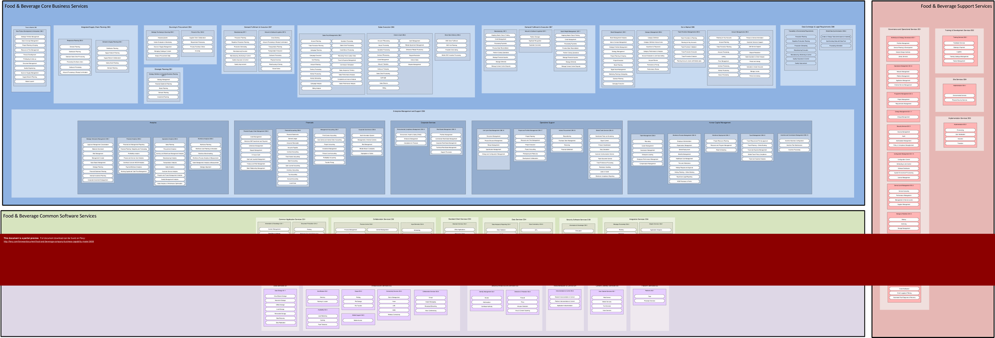Click the 'Go to Market CB5' heading
The image size is (995, 338).
coord(688,27)
